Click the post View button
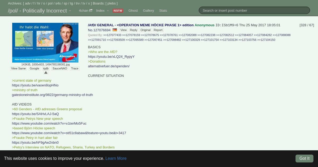Screen dimensions: 318x167 click(x=123, y=30)
